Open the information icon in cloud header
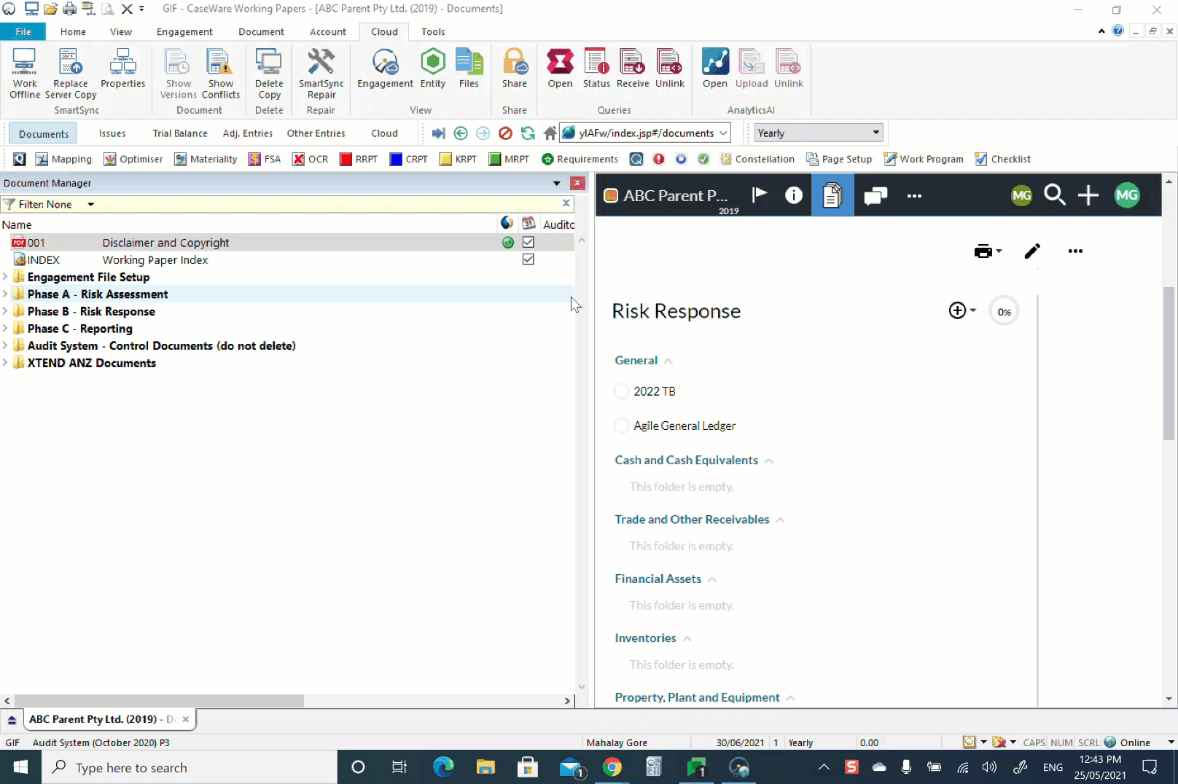The height and width of the screenshot is (784, 1178). 794,195
